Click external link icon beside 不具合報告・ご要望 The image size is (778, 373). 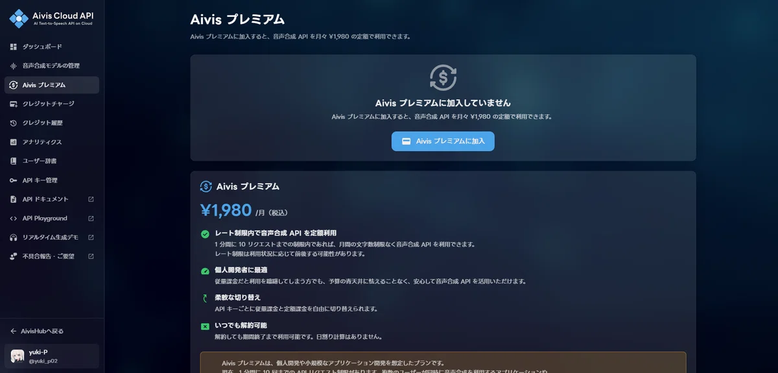91,256
